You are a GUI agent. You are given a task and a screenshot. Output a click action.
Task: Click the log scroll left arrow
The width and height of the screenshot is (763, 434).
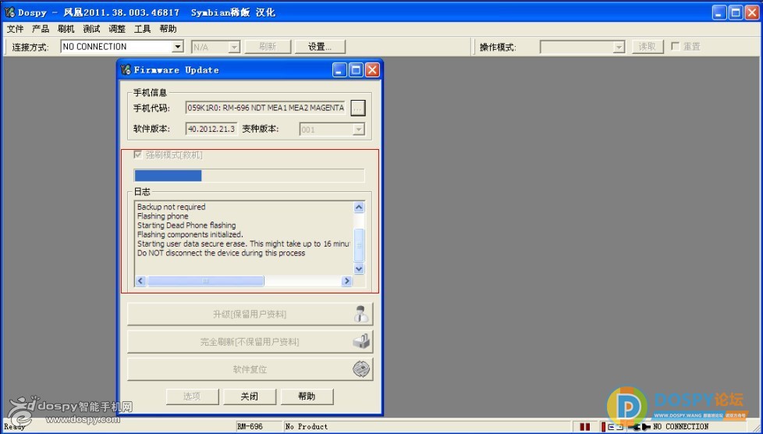(140, 281)
